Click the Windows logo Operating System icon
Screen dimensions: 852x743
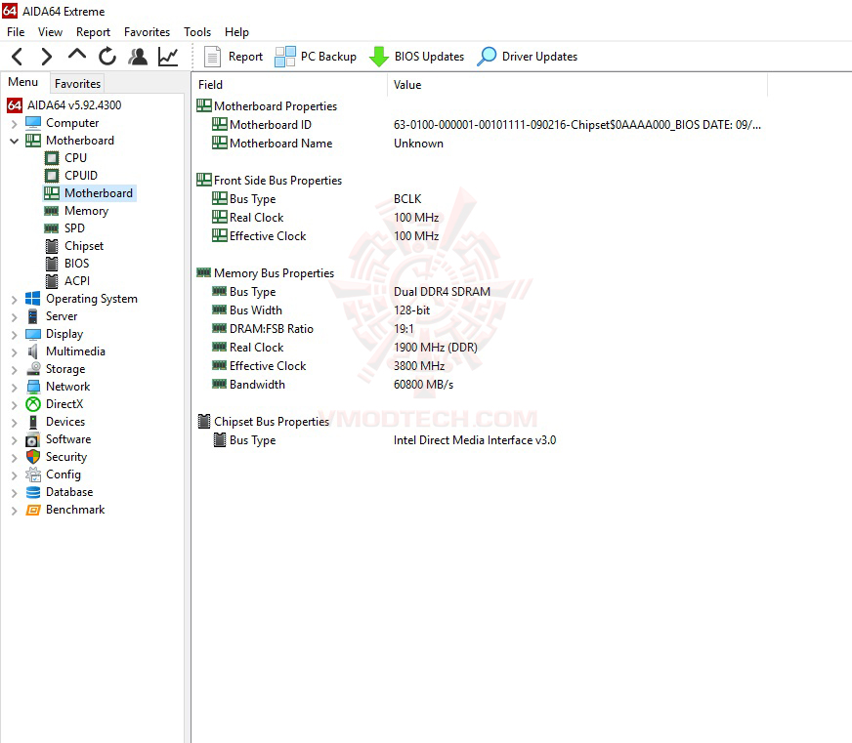(32, 298)
